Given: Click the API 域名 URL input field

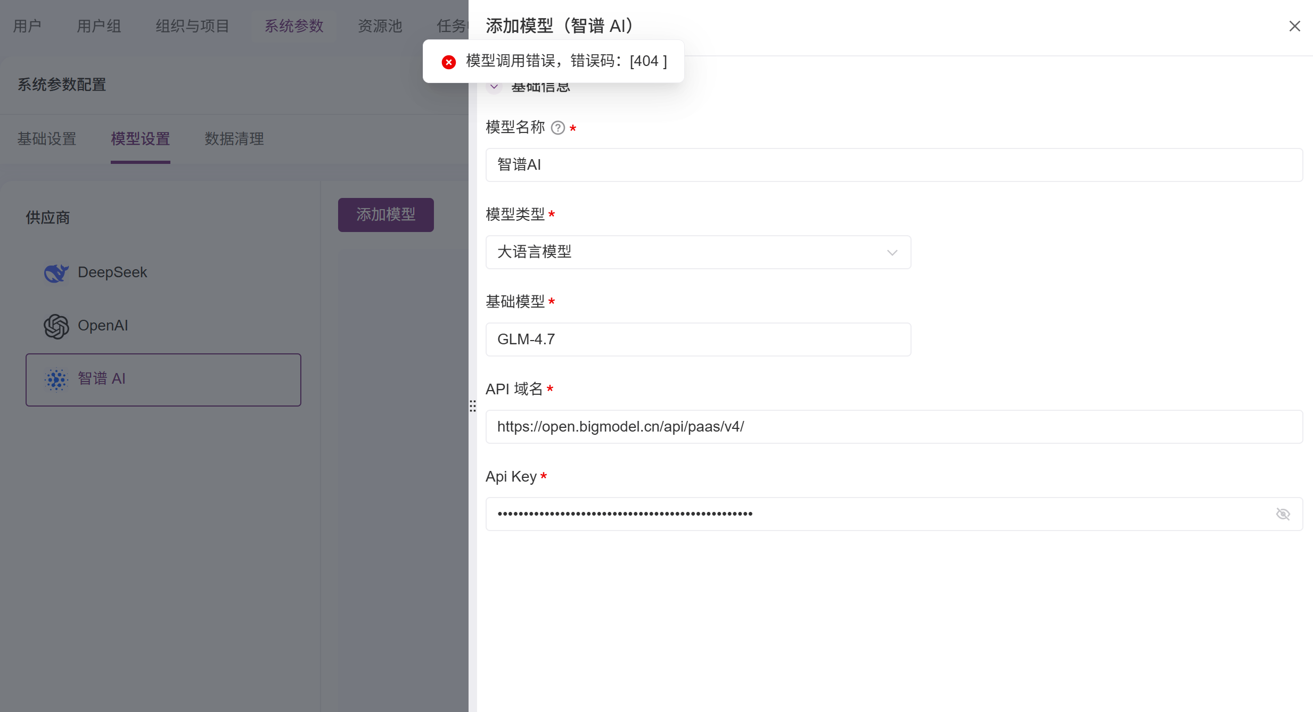Looking at the screenshot, I should pyautogui.click(x=893, y=427).
